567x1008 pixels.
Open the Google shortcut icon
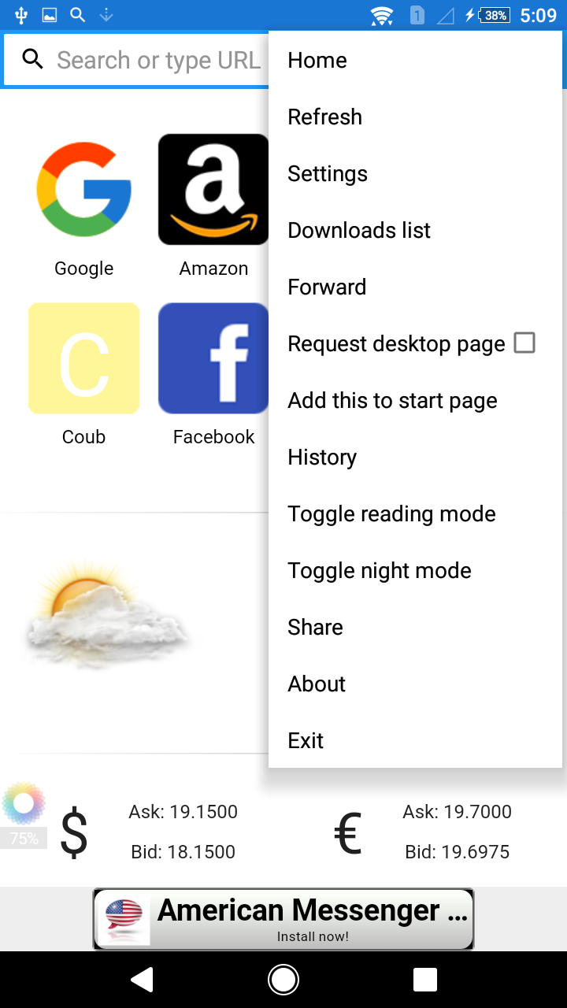(83, 190)
